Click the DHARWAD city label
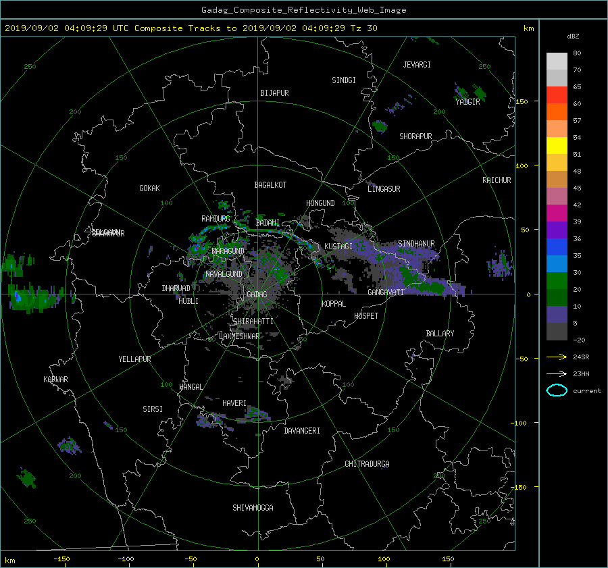608x568 pixels. (176, 288)
